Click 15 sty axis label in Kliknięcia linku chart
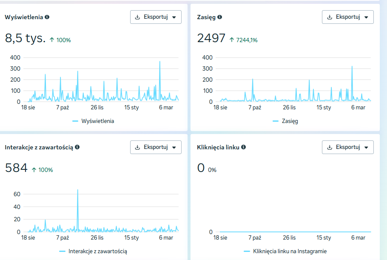The width and height of the screenshot is (387, 260). tap(324, 237)
